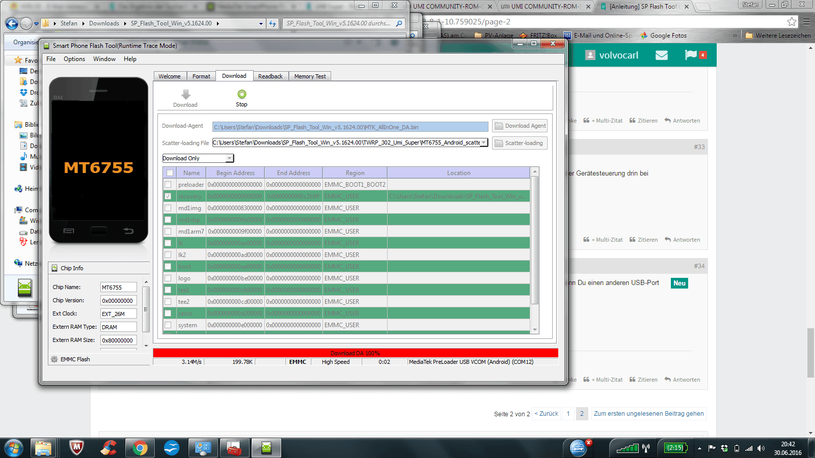
Task: Open the network monitor app in taskbar
Action: tap(203, 448)
